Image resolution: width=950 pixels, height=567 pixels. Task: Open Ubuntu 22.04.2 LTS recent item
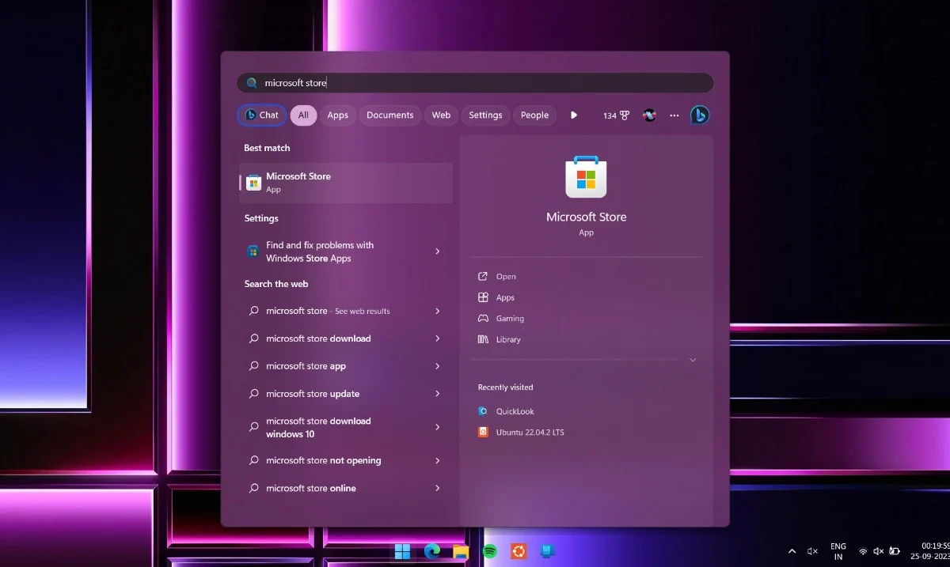(530, 433)
